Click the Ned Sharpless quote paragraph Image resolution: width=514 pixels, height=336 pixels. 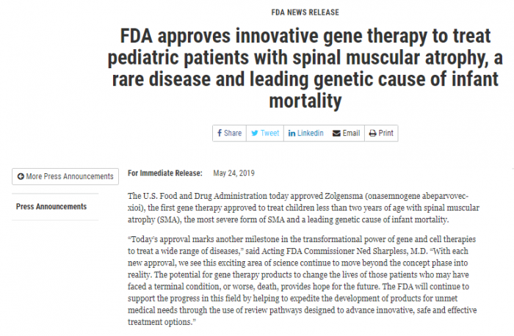pos(303,281)
